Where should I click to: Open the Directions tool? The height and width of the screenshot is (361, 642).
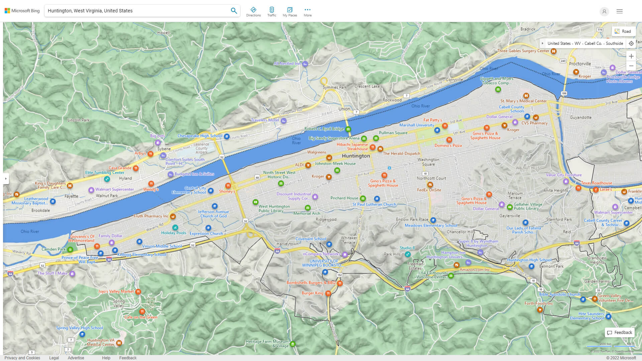coord(253,12)
